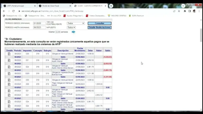Click the Detalle Reafectaciones button

[99, 27]
